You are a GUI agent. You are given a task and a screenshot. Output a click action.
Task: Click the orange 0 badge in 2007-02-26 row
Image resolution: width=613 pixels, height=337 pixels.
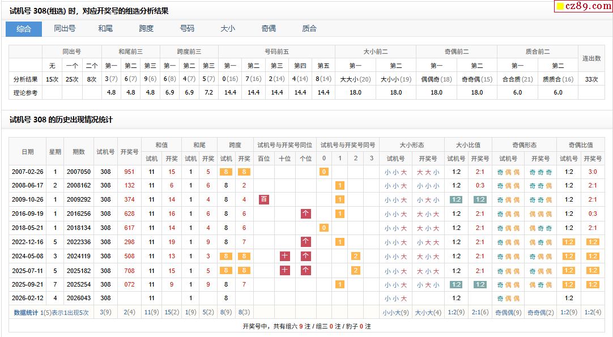(324, 172)
